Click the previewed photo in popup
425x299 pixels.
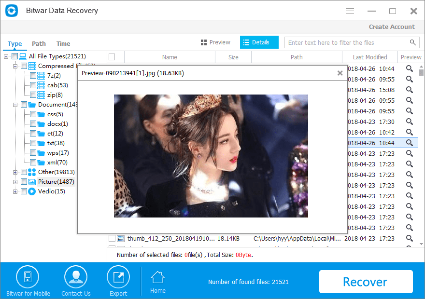(211, 156)
